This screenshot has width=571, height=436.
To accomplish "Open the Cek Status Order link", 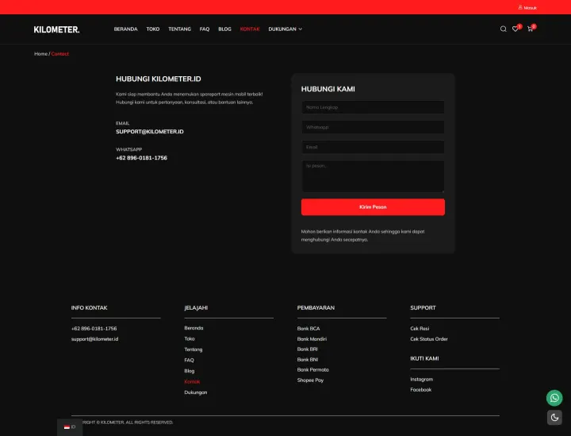I will click(429, 339).
